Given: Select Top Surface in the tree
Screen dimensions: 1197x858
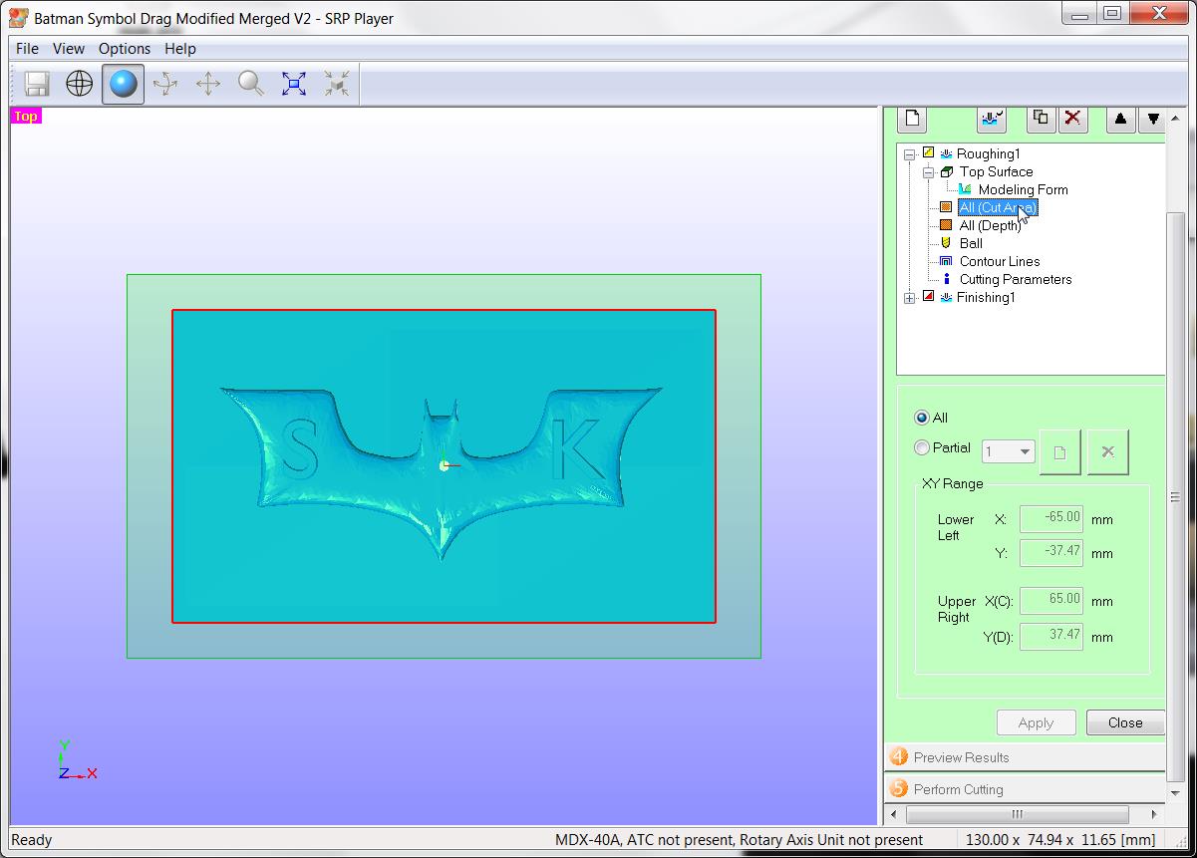Looking at the screenshot, I should (x=996, y=171).
